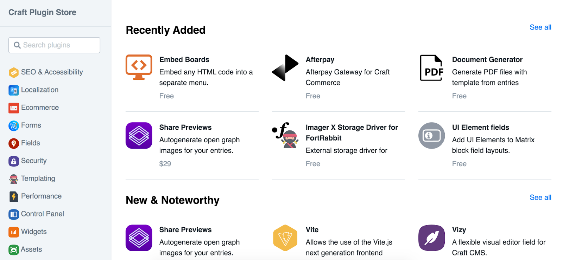563x260 pixels.
Task: Open the Afterpay plugin listing
Action: point(320,59)
